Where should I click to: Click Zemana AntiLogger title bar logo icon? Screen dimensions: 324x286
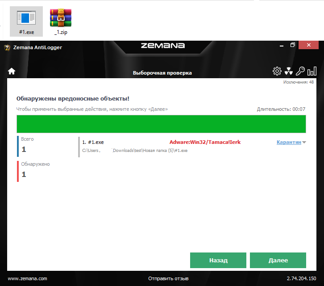pyautogui.click(x=7, y=48)
